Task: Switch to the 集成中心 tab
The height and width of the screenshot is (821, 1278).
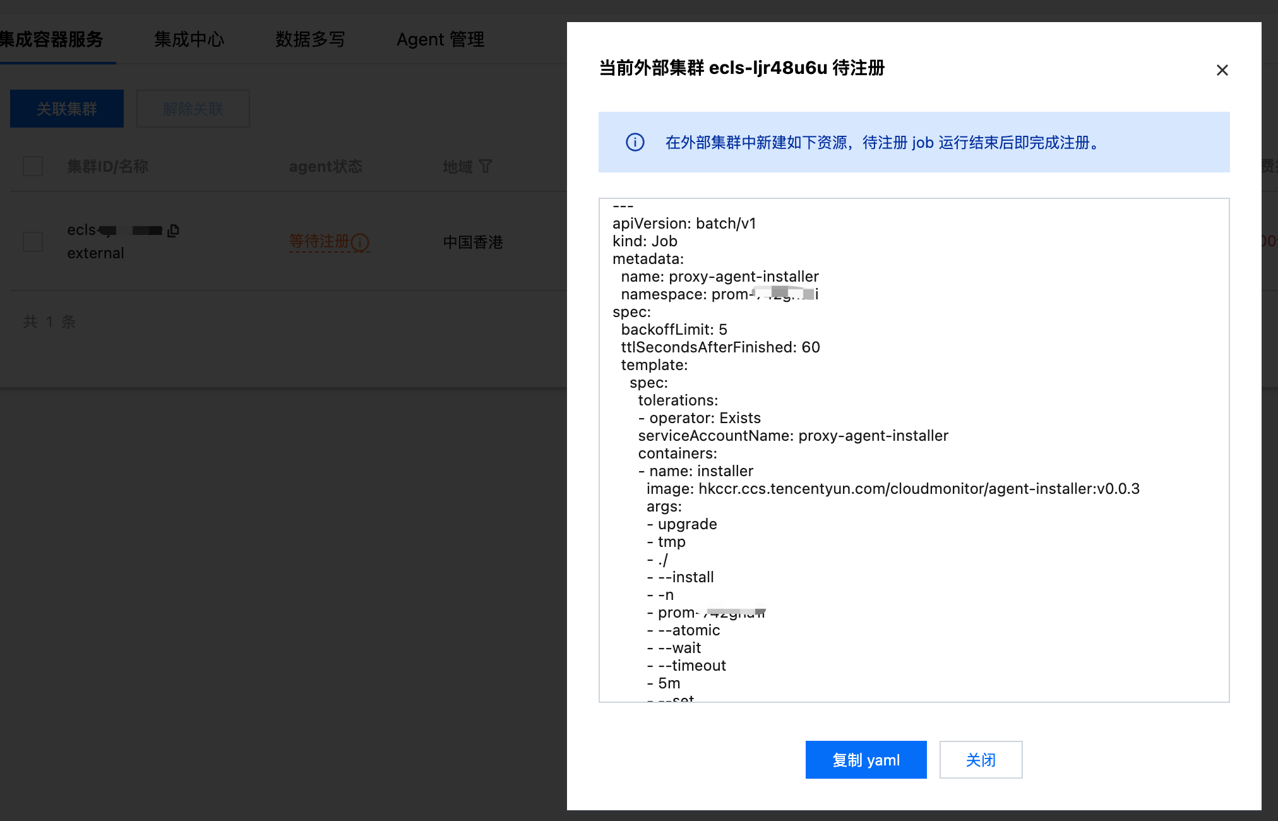Action: [189, 39]
